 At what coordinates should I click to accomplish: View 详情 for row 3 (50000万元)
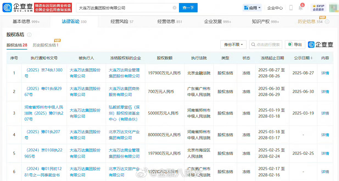325,113
